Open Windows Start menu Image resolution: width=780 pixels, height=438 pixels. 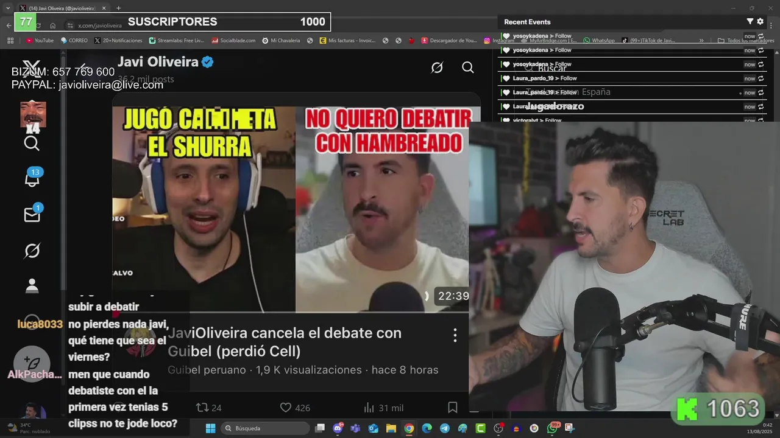tap(210, 428)
